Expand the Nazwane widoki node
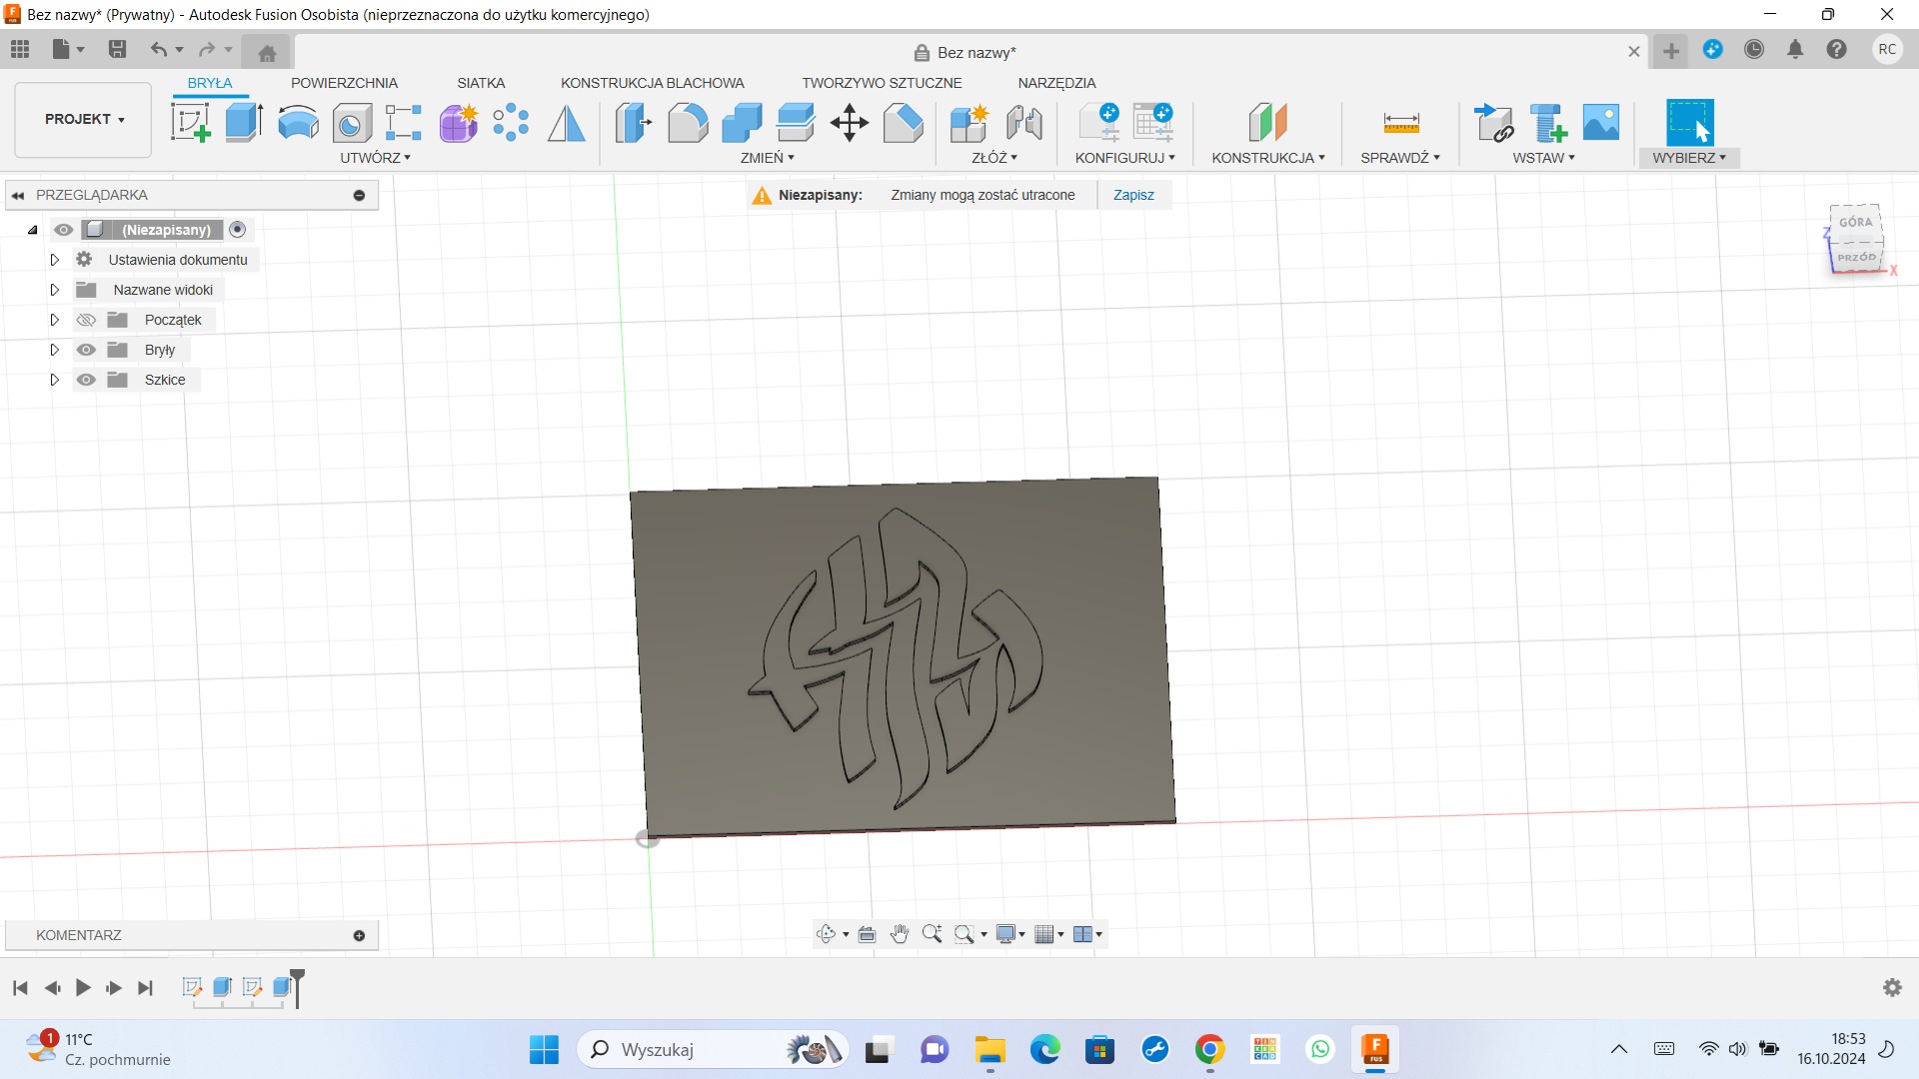1919x1079 pixels. (55, 290)
